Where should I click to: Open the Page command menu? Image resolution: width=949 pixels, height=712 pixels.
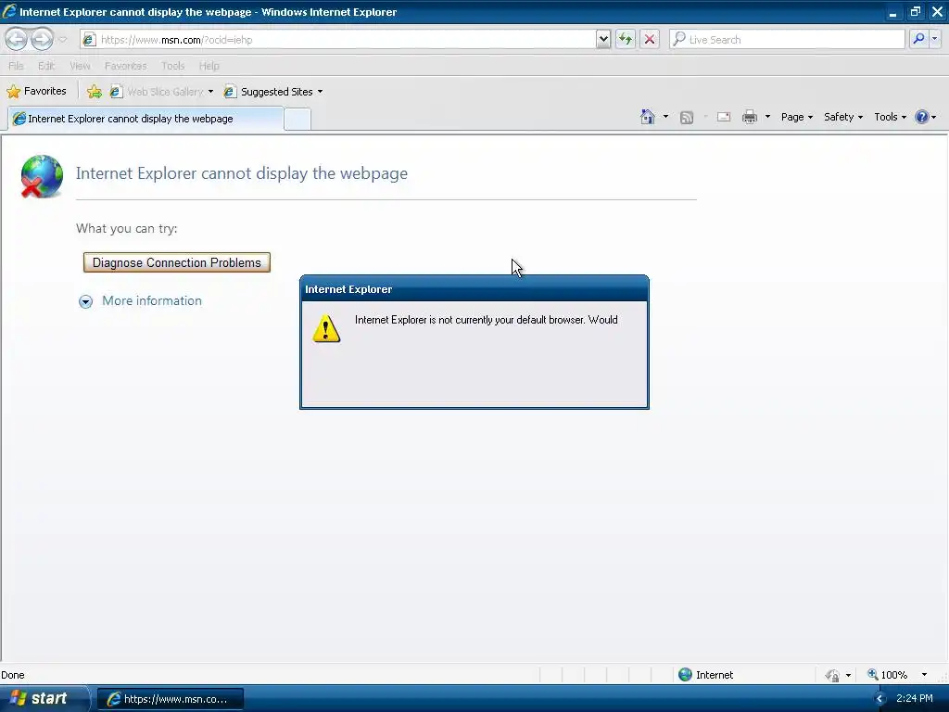[796, 117]
